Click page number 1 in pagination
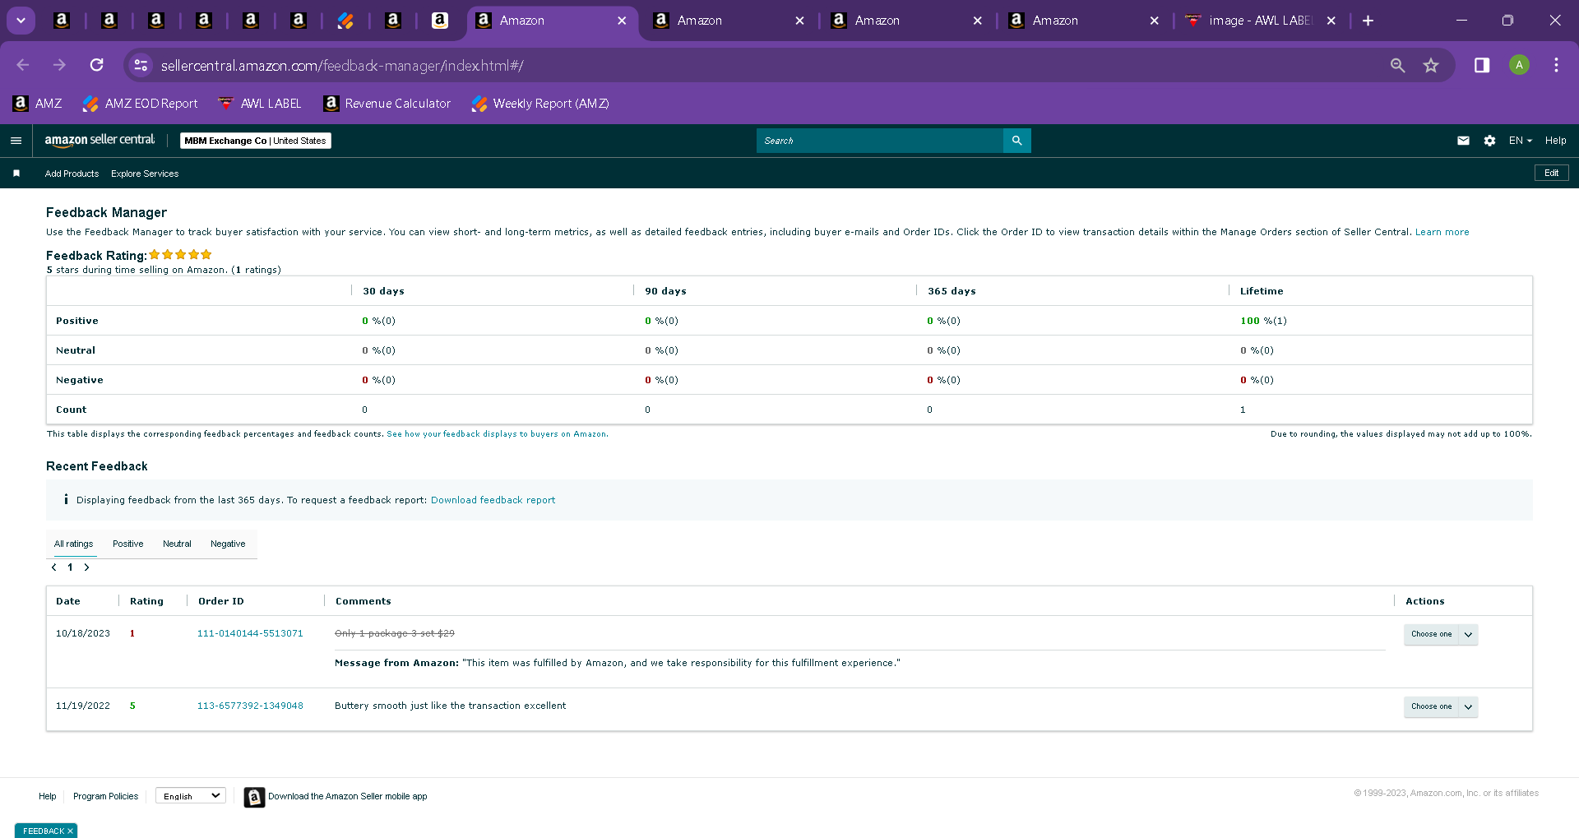The width and height of the screenshot is (1579, 838). 71,567
